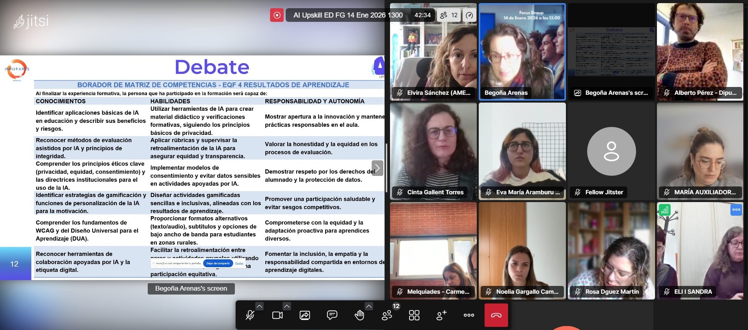748x330 pixels.
Task: Click the green connection stats indicator
Action: click(x=664, y=210)
